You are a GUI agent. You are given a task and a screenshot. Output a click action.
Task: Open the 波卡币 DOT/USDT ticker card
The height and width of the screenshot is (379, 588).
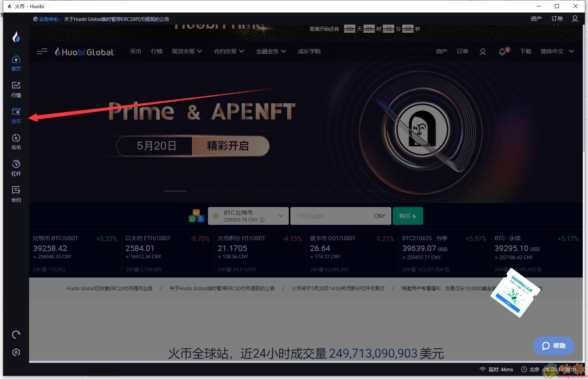(x=352, y=253)
